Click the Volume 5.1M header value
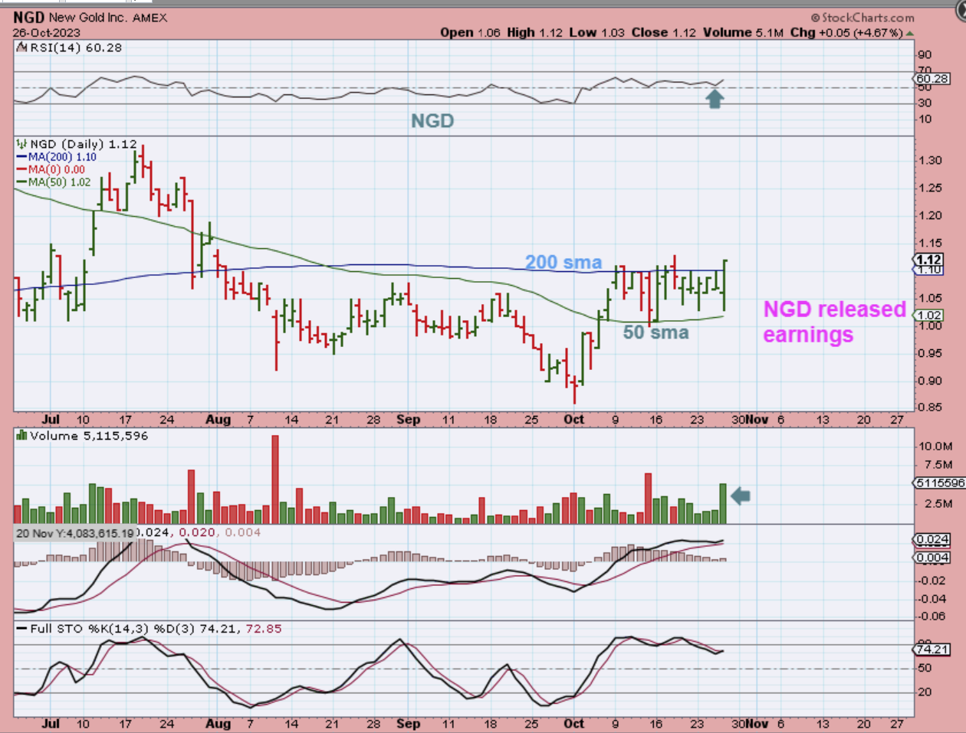Screen dimensions: 966x733 click(x=743, y=32)
